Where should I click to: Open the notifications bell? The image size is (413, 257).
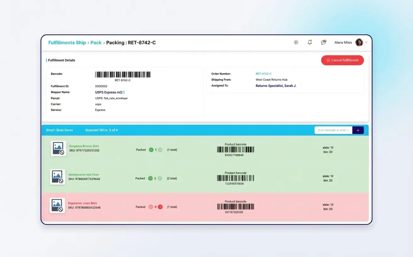pyautogui.click(x=309, y=42)
